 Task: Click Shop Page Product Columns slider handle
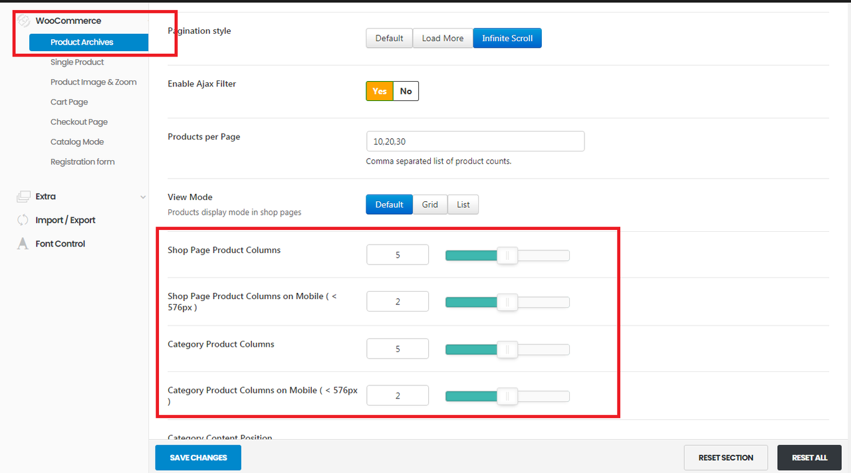pyautogui.click(x=507, y=255)
